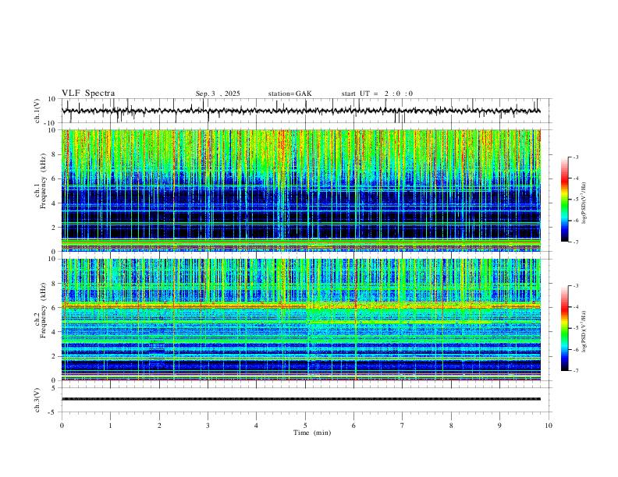Click time axis tick label "8"
This screenshot has width=618, height=477.
[x=451, y=426]
